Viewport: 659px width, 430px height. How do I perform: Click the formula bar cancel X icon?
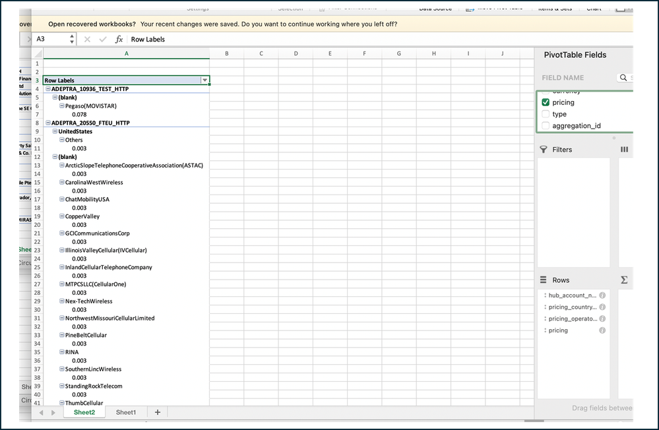point(87,39)
